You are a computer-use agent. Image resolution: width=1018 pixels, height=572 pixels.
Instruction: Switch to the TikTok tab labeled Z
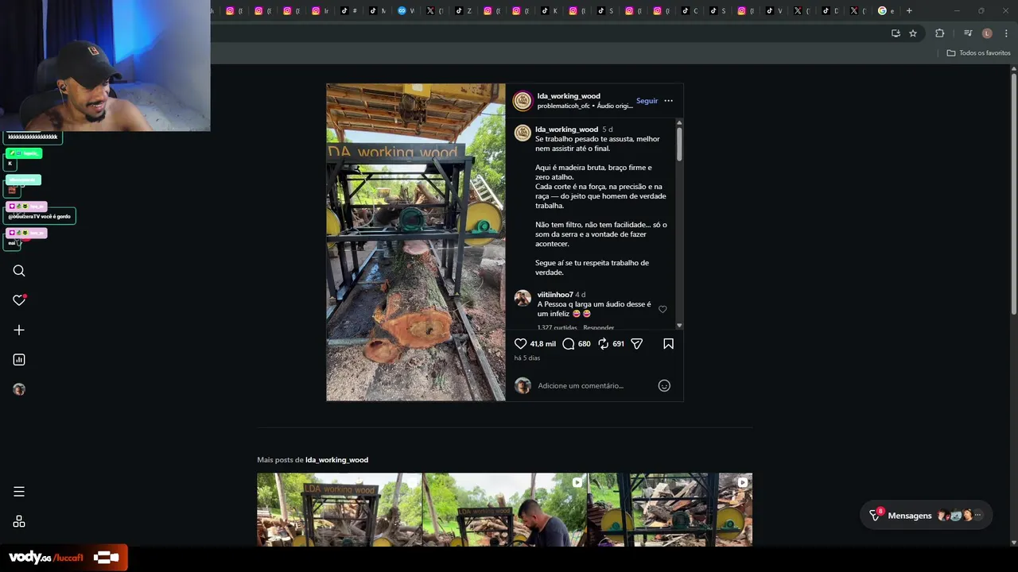pos(464,10)
